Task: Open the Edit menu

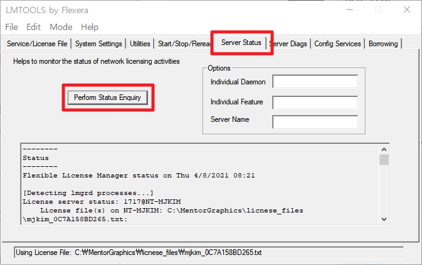Action: click(33, 27)
